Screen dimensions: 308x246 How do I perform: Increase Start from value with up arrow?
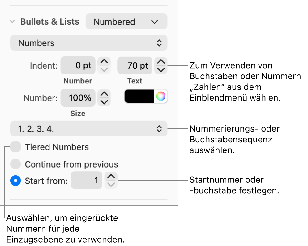(x=111, y=177)
